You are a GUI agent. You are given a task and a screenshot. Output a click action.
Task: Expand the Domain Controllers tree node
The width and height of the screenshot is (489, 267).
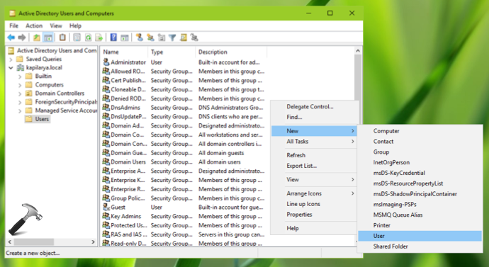[x=20, y=93]
